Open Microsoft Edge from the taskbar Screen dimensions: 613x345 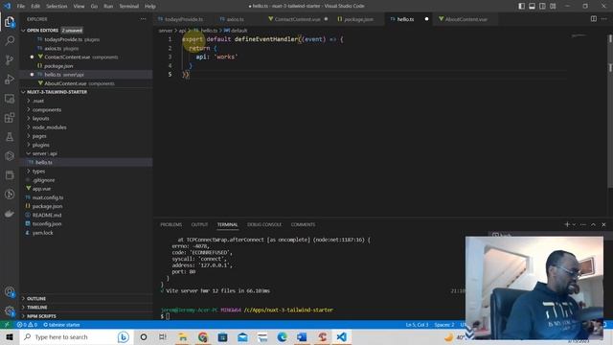coord(282,336)
